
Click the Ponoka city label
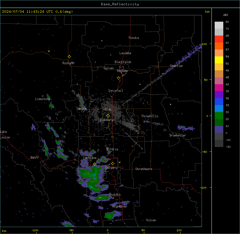134,38
